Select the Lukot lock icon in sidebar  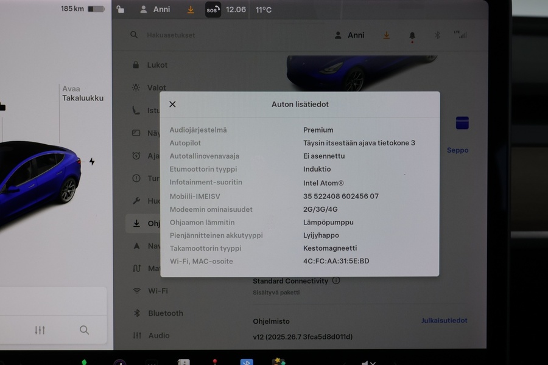pos(135,65)
